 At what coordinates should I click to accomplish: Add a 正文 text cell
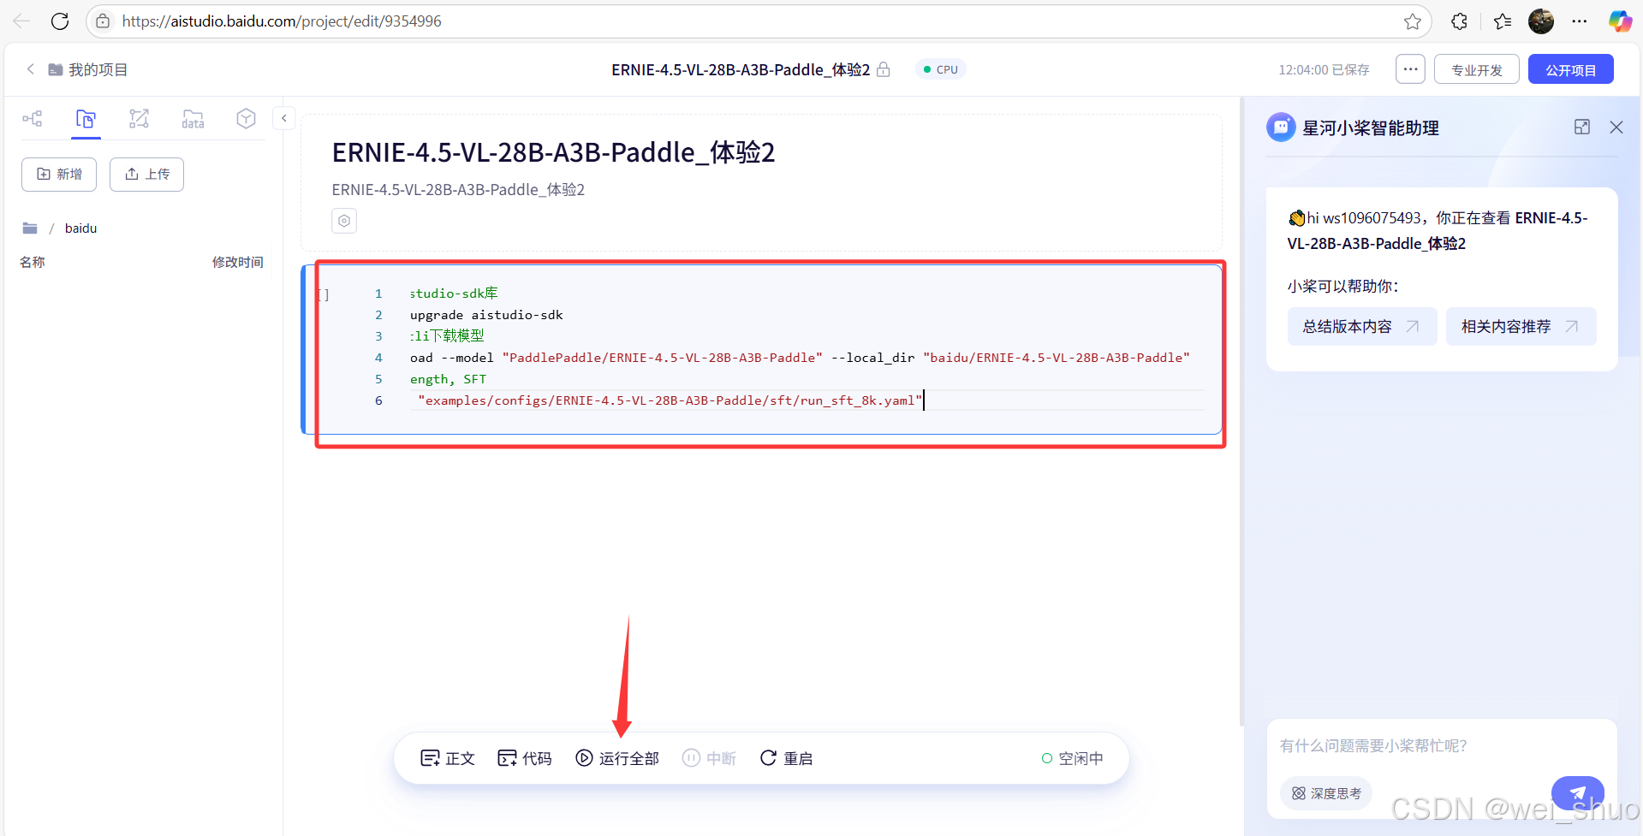(x=448, y=758)
